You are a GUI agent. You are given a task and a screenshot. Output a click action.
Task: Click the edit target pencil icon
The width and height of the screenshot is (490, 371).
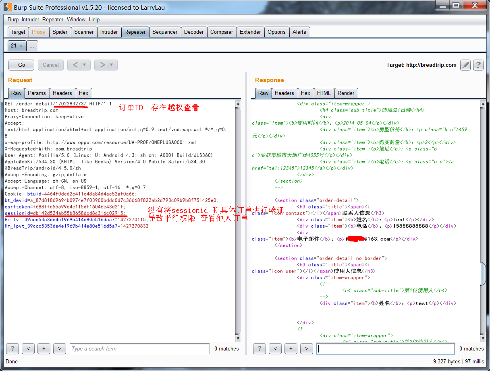coord(465,65)
